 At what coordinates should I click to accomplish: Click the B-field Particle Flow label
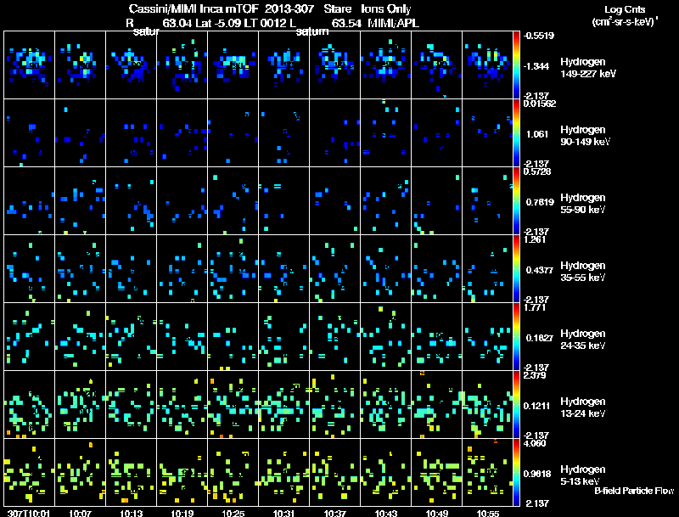click(x=634, y=491)
